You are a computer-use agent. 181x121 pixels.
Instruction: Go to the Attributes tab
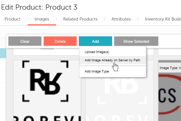tap(121, 19)
